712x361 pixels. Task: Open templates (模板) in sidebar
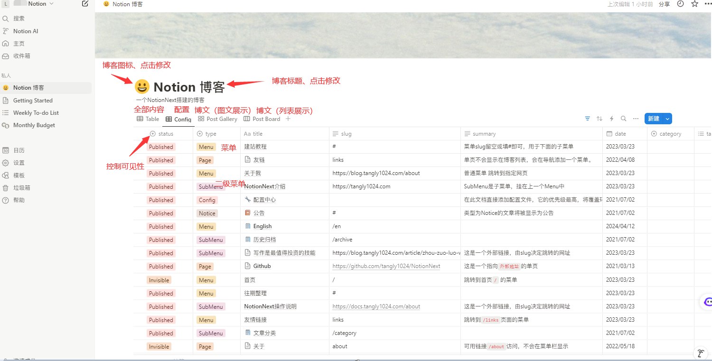19,175
